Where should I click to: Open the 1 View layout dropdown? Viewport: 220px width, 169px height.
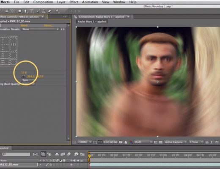196,142
